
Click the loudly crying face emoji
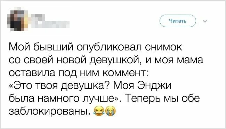(x=111, y=112)
